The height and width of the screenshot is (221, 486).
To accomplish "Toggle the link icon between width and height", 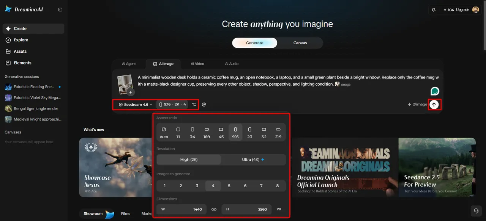I will click(x=214, y=209).
